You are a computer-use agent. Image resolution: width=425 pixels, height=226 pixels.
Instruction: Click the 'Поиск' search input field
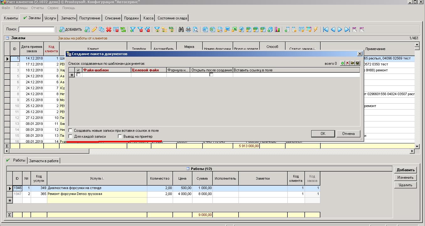tap(36, 29)
